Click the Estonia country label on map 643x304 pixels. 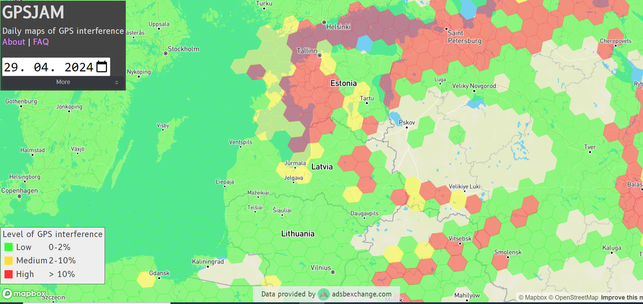click(x=343, y=83)
